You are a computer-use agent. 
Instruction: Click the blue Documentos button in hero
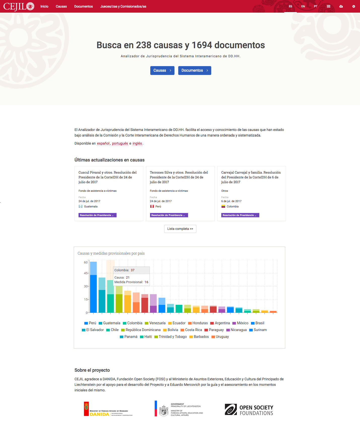click(x=195, y=70)
